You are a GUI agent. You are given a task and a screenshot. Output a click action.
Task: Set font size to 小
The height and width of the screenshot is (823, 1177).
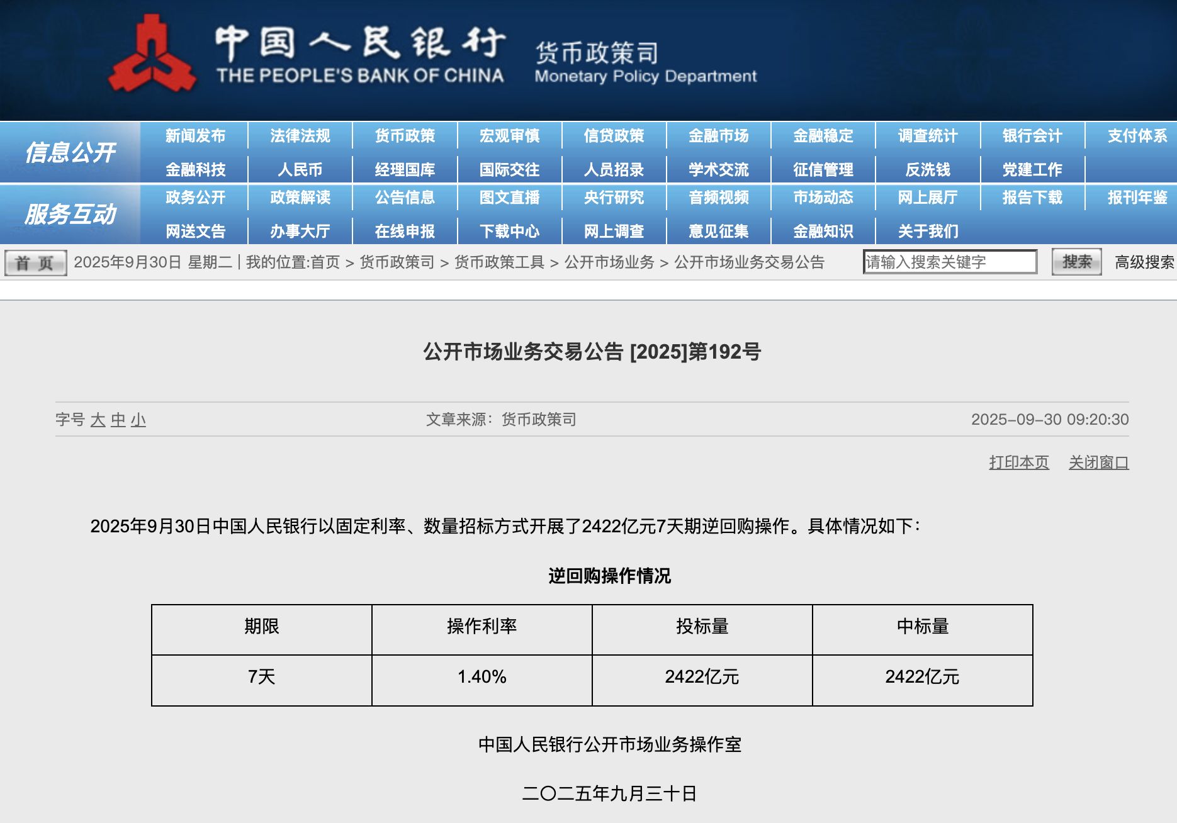[138, 420]
